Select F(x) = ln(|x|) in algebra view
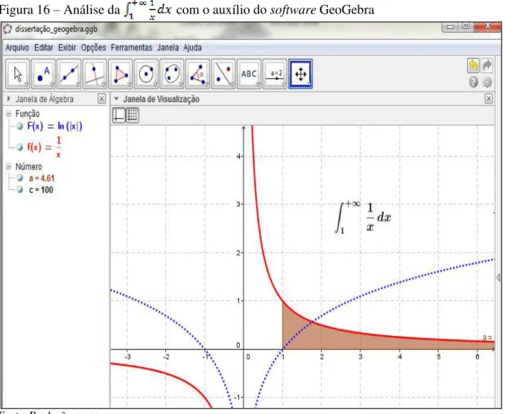Viewport: 505px width, 414px height. pos(54,126)
